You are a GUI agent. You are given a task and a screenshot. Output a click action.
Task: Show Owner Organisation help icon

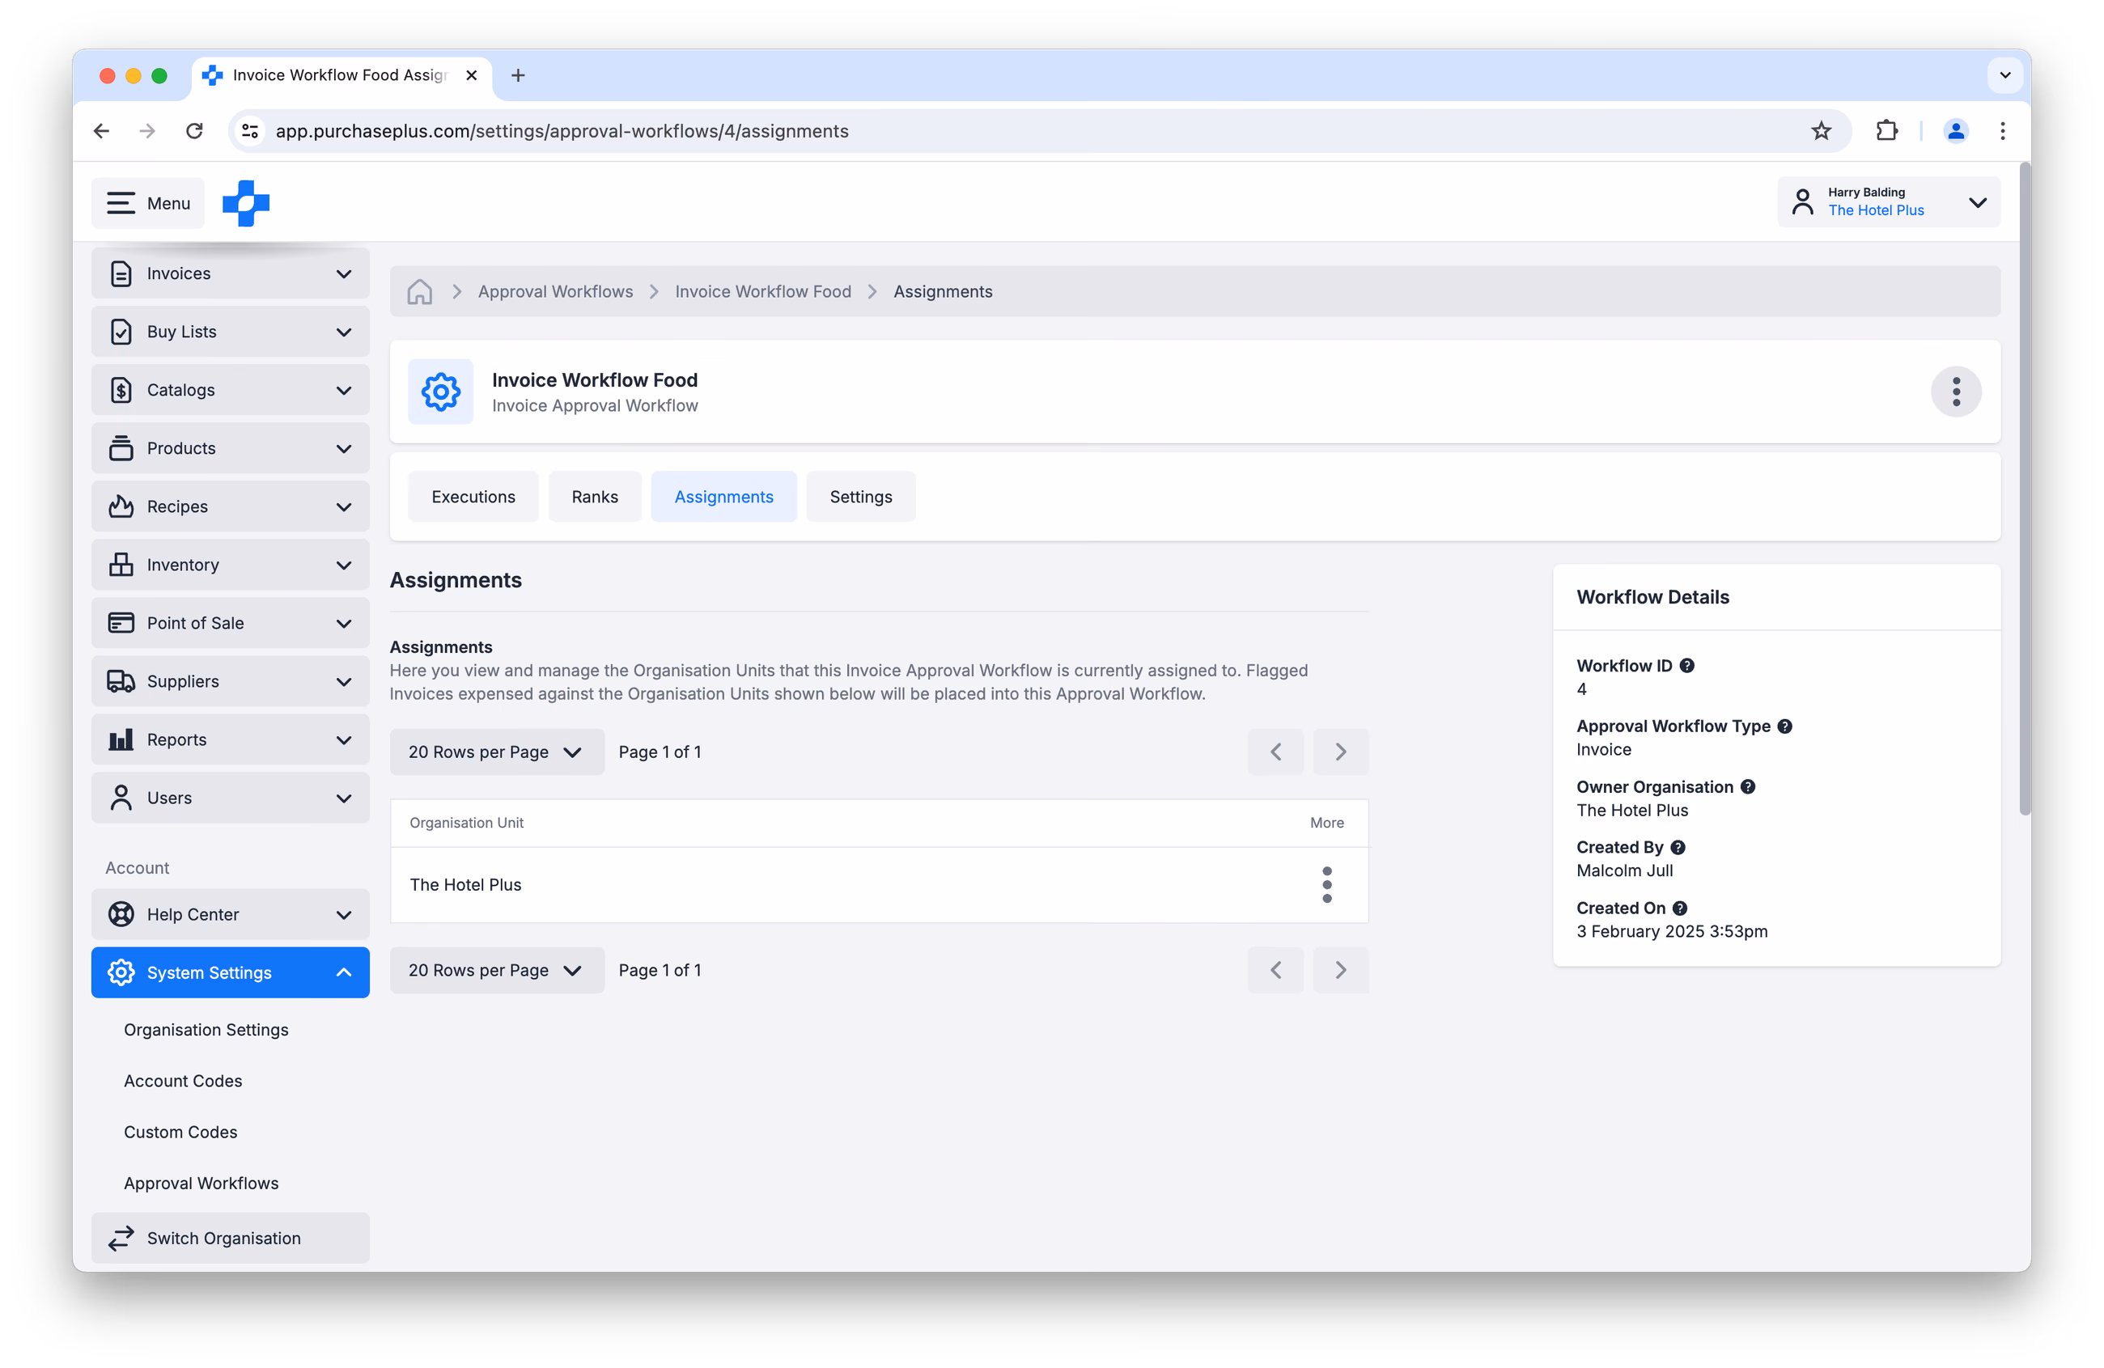tap(1749, 788)
